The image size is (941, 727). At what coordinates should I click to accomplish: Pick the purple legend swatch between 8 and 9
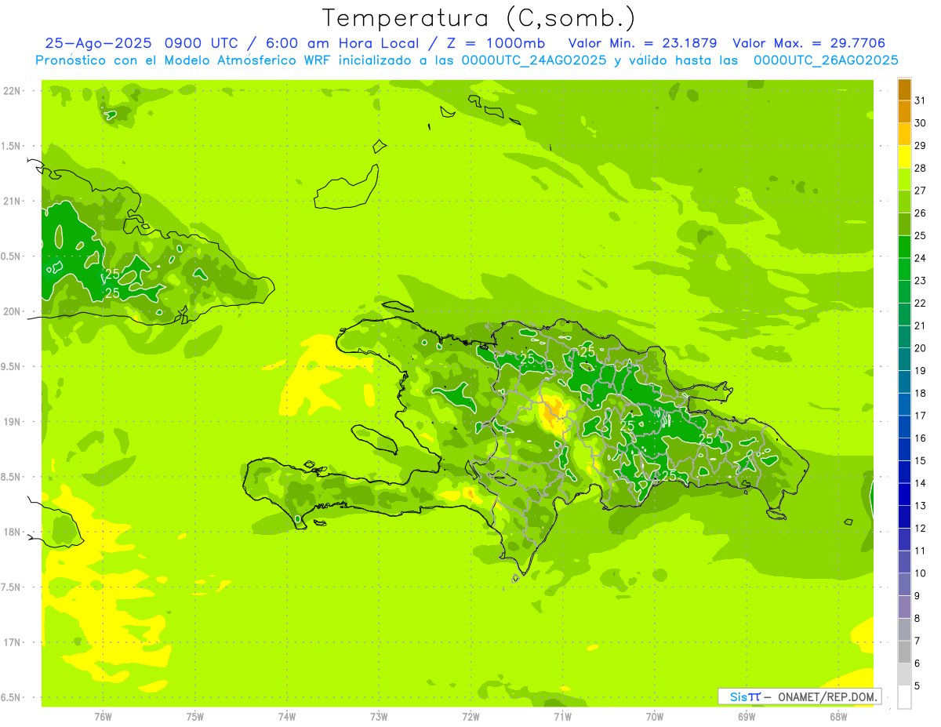coord(904,607)
